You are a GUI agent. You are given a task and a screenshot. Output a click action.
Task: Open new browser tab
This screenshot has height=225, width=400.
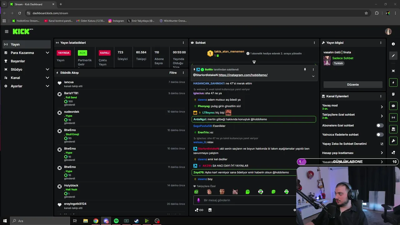(x=61, y=4)
